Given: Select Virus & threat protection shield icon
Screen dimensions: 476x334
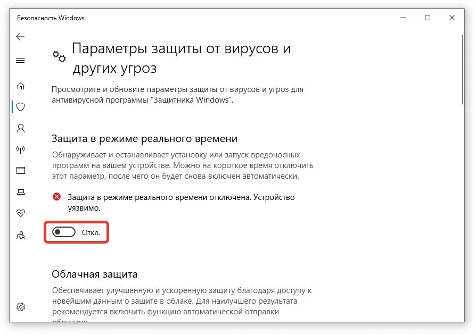Looking at the screenshot, I should click(x=21, y=107).
